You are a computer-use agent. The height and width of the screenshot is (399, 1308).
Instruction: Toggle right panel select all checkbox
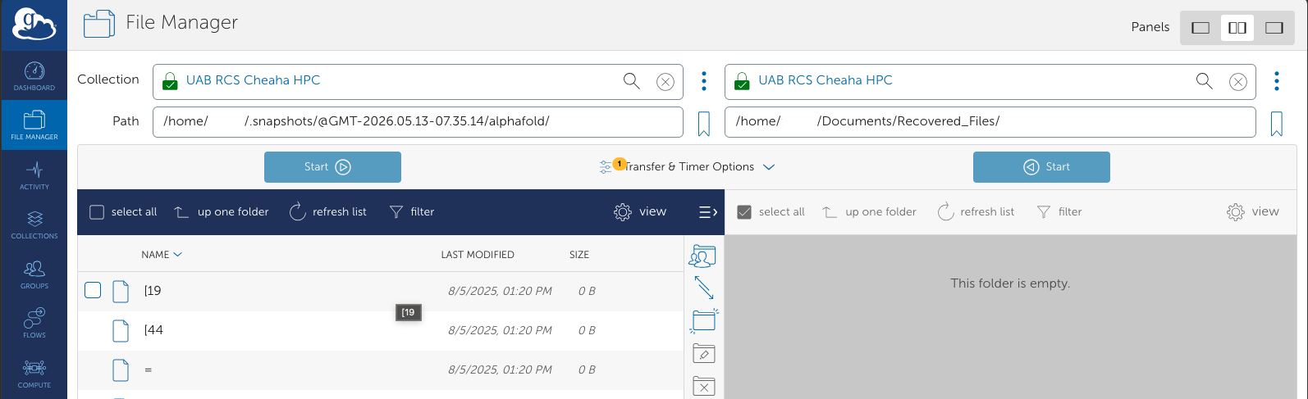(x=744, y=212)
